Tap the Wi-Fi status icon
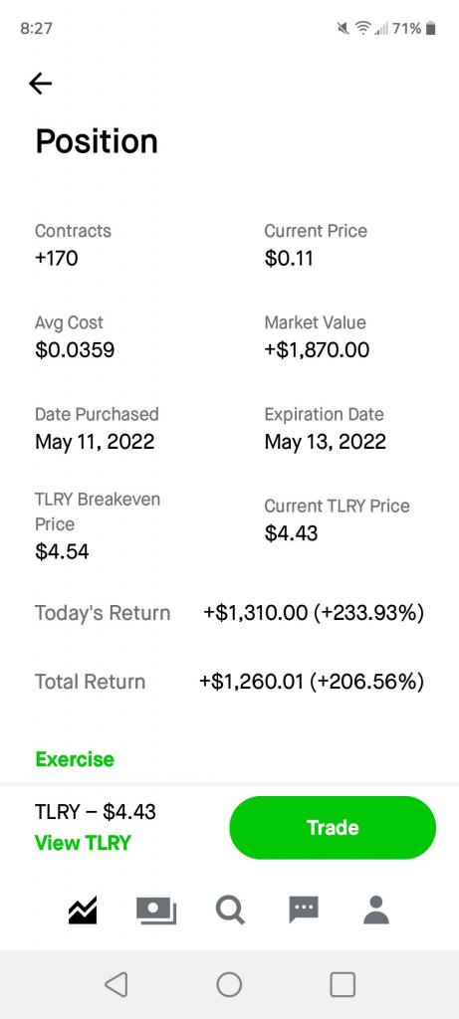459x1019 pixels. coord(362,28)
